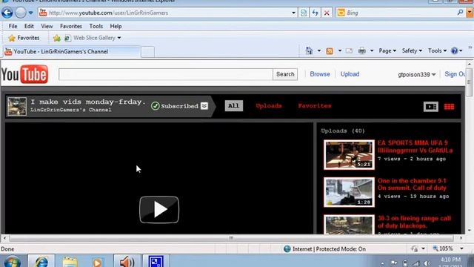Open the Browse link
474x267 pixels.
(320, 74)
